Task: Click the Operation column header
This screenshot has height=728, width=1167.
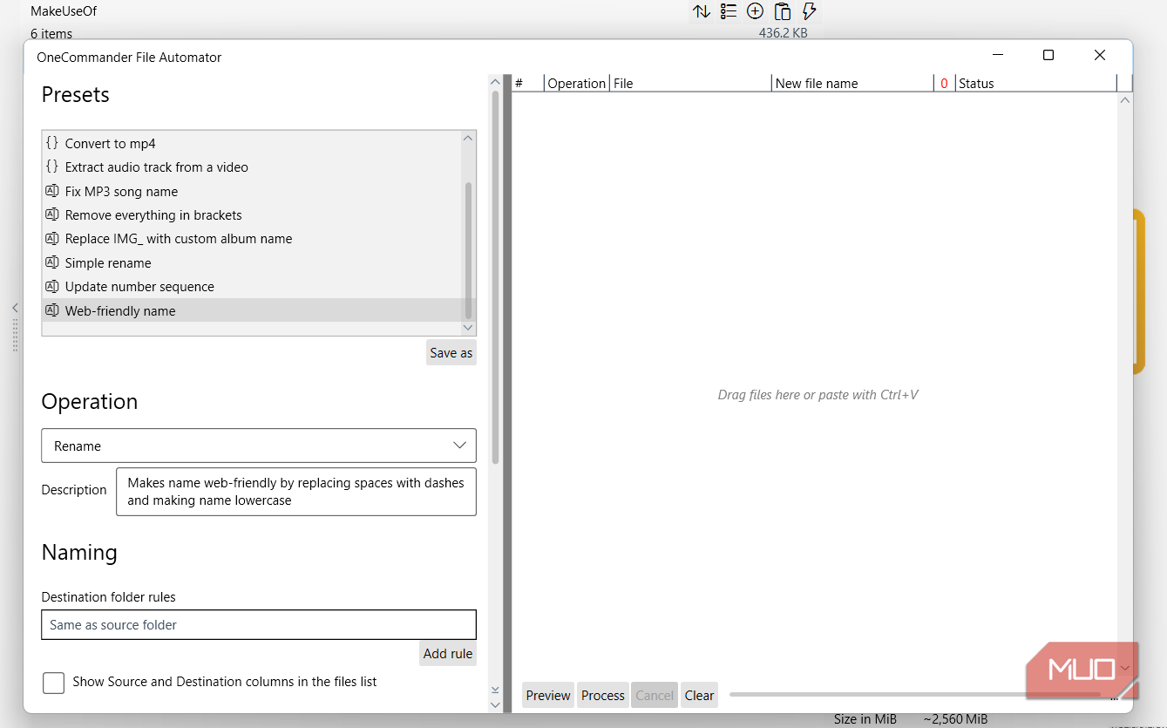Action: (x=576, y=83)
